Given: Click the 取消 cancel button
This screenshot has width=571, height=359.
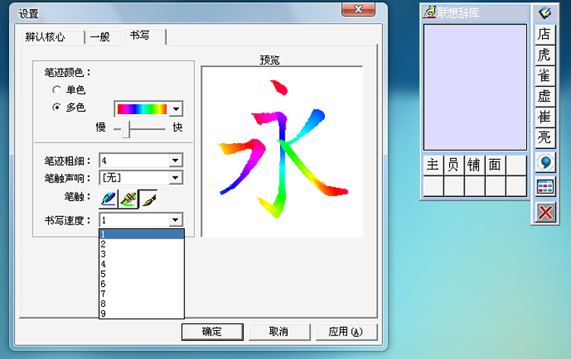Looking at the screenshot, I should click(279, 332).
